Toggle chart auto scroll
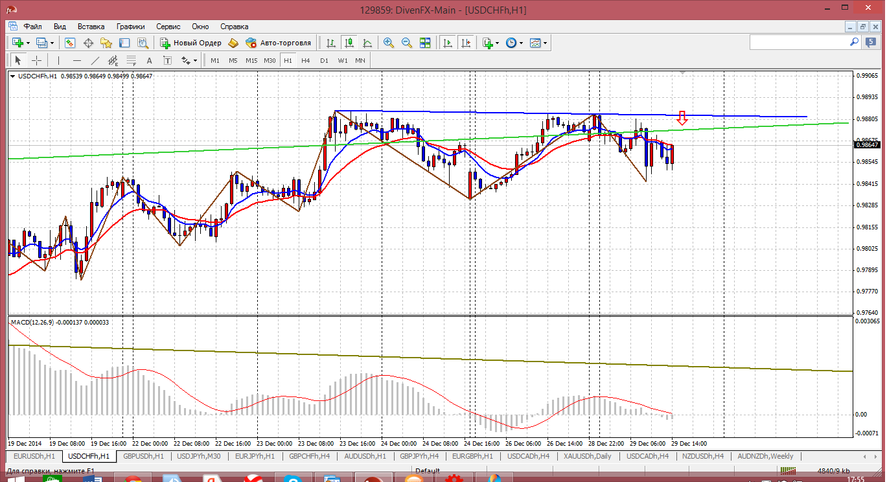Screen dimensions: 887x482 coord(447,43)
